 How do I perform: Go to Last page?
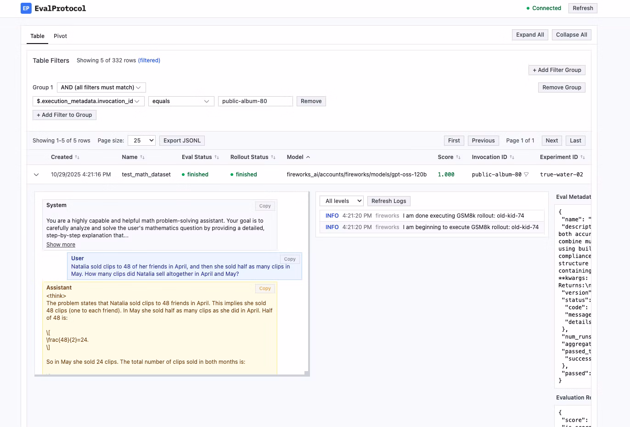click(576, 141)
